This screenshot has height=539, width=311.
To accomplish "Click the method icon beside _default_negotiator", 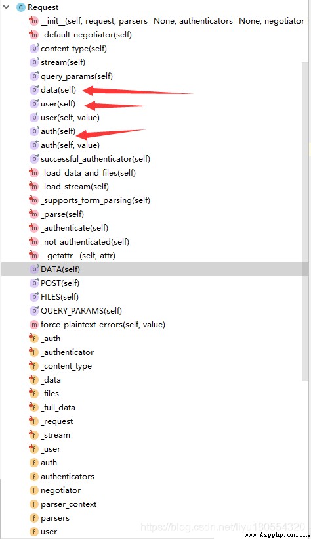I will click(33, 35).
